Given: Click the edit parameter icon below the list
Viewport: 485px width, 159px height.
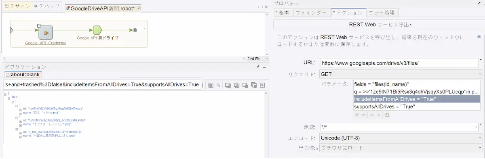Looking at the screenshot, I should [x=387, y=115].
